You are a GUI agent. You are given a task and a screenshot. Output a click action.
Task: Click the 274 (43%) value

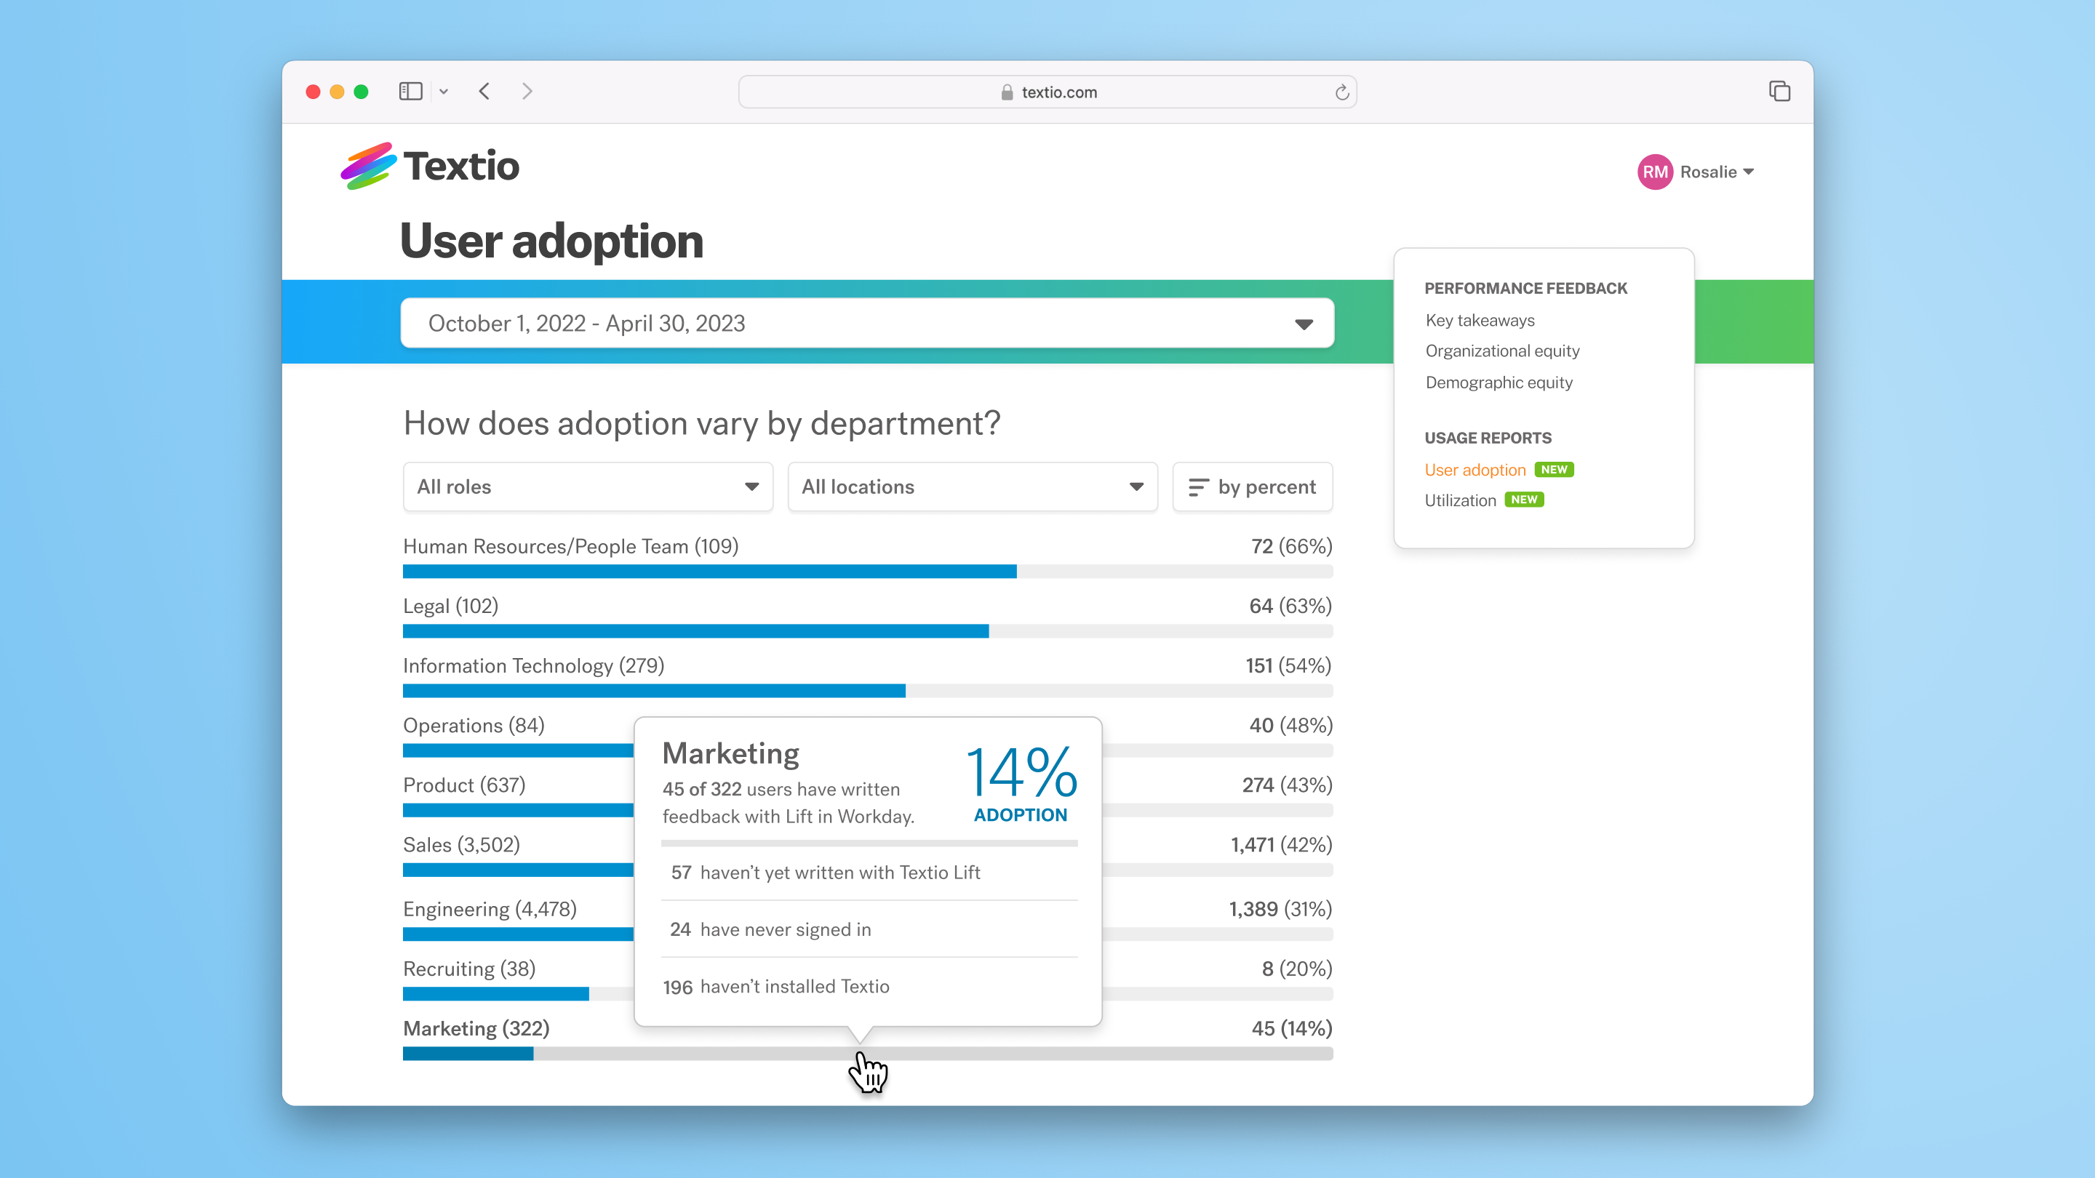1287,785
